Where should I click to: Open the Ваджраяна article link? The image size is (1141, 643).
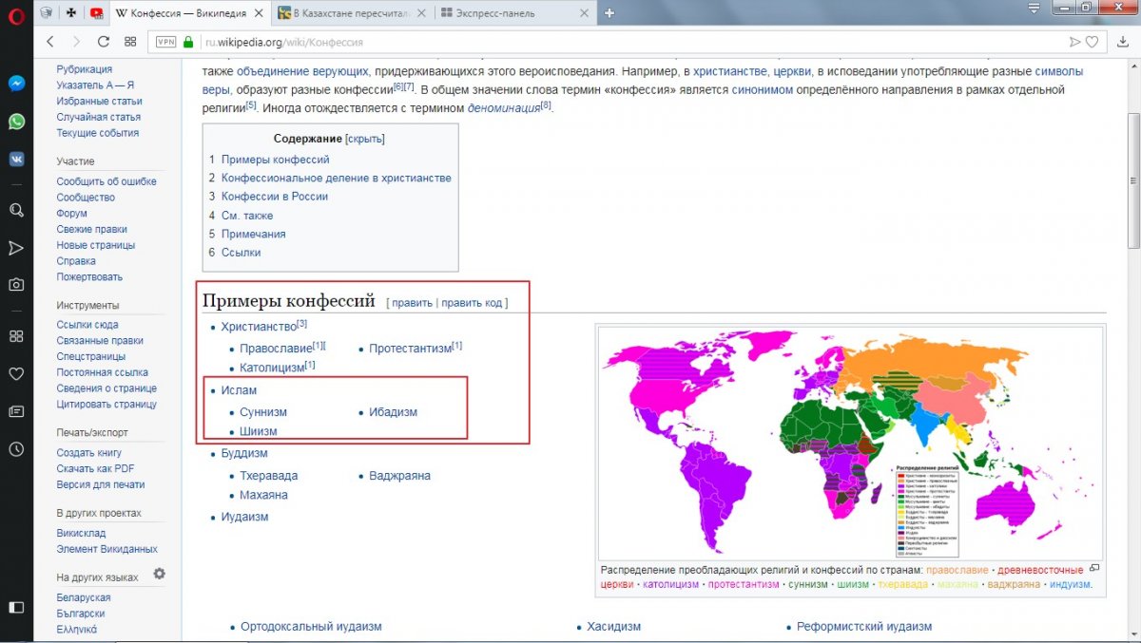tap(399, 476)
